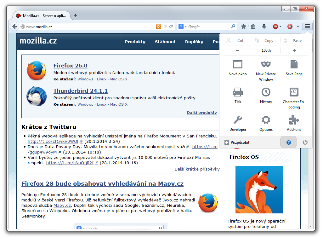The width and height of the screenshot is (323, 238).
Task: Select the Stáhnout navigation item
Action: [x=165, y=42]
